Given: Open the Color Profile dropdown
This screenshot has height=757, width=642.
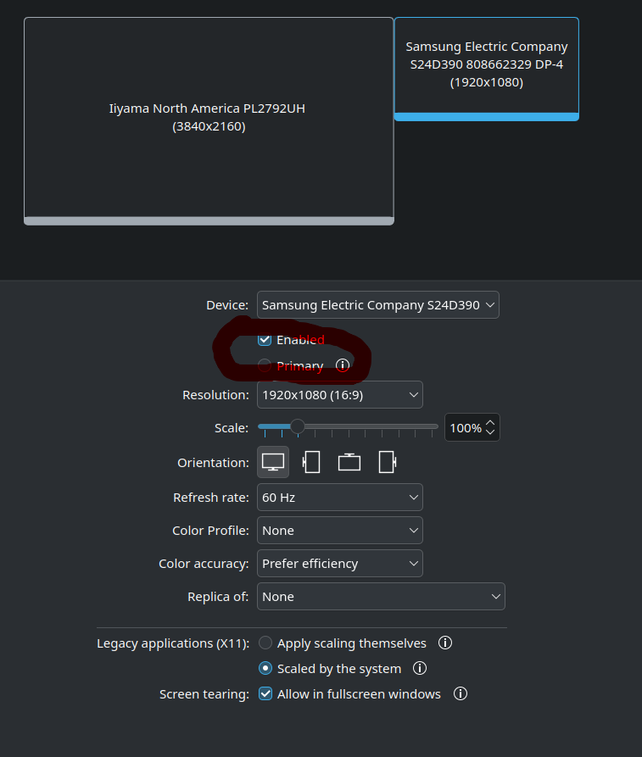Looking at the screenshot, I should [x=340, y=530].
